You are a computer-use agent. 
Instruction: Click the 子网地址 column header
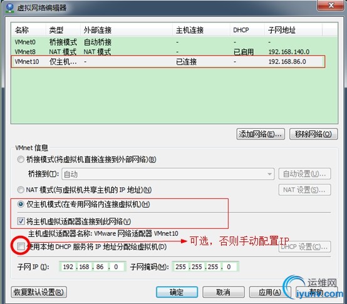point(293,30)
